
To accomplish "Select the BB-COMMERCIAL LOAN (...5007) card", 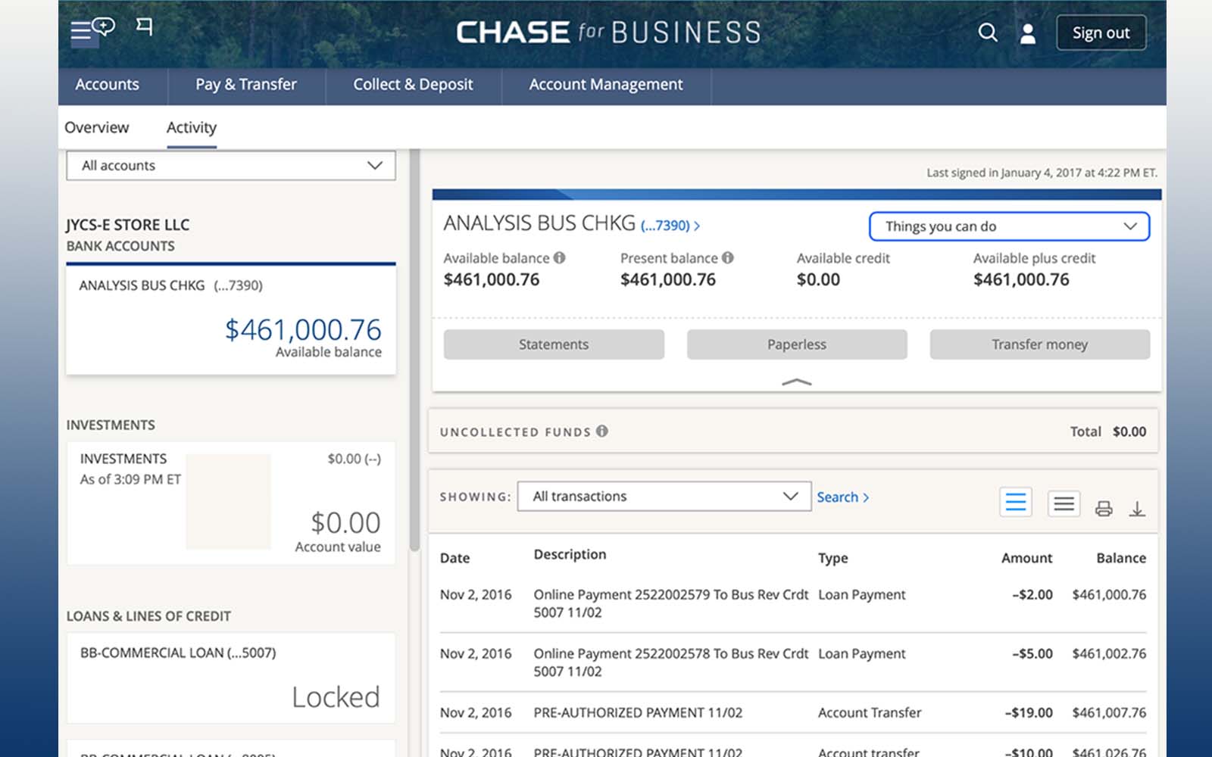I will pyautogui.click(x=231, y=678).
